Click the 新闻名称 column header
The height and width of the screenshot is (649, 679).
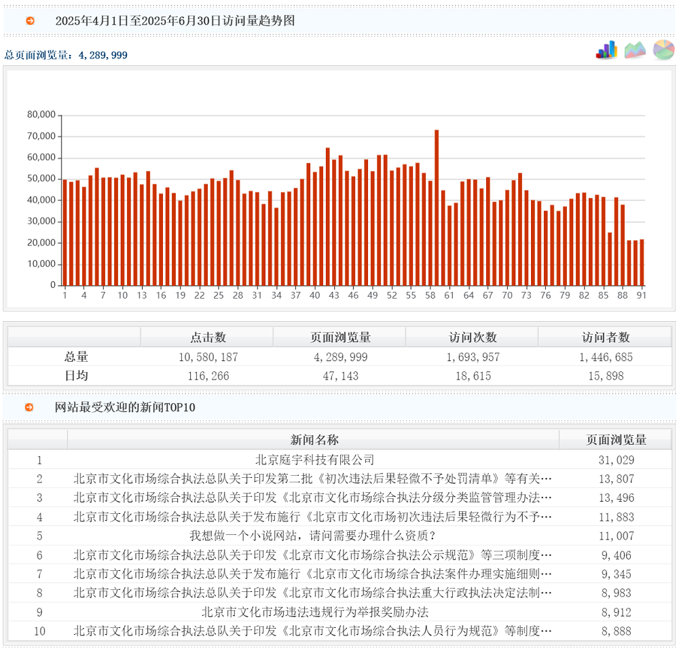[314, 440]
